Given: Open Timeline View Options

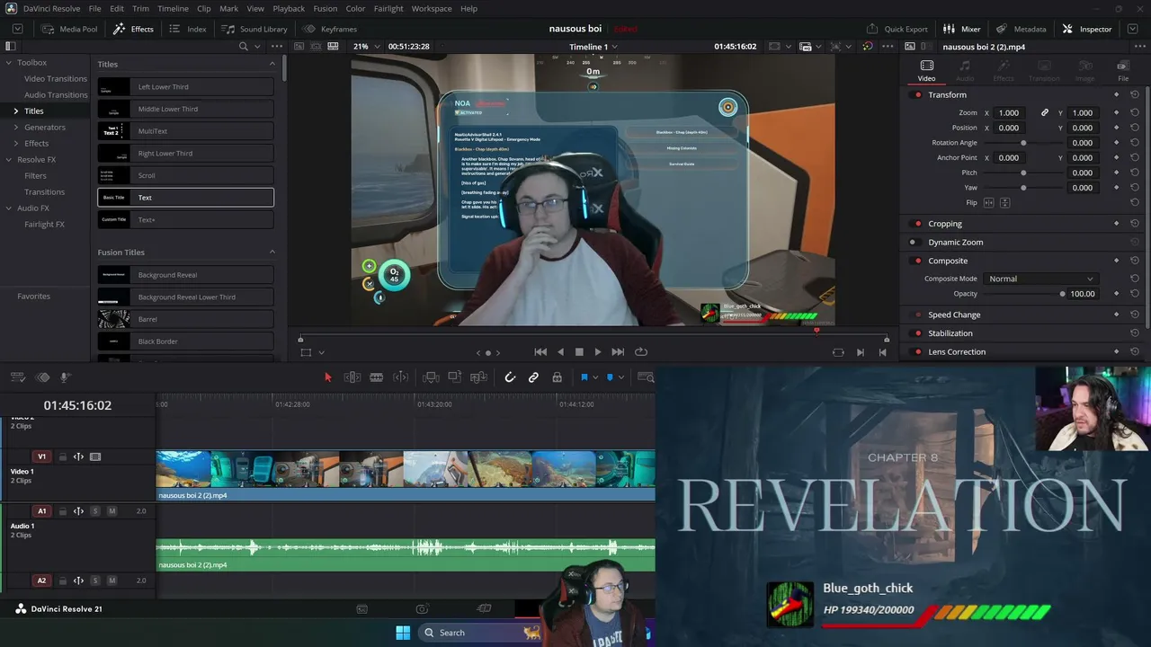Looking at the screenshot, I should pos(17,377).
